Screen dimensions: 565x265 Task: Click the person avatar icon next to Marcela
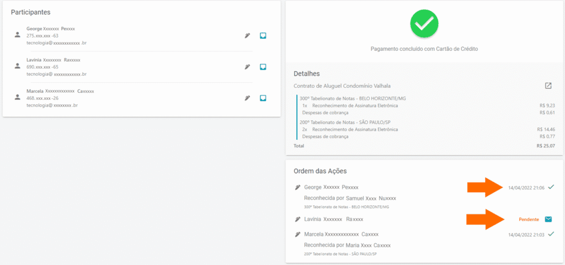[18, 97]
